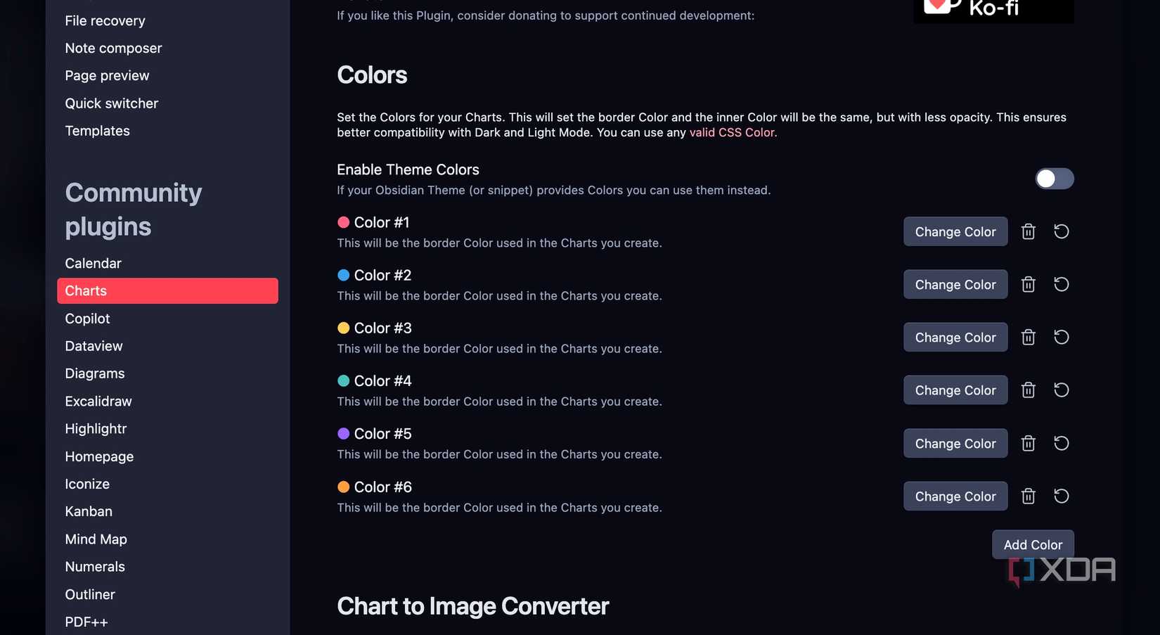The image size is (1160, 635).
Task: Open the valid CSS Color link
Action: (x=731, y=132)
